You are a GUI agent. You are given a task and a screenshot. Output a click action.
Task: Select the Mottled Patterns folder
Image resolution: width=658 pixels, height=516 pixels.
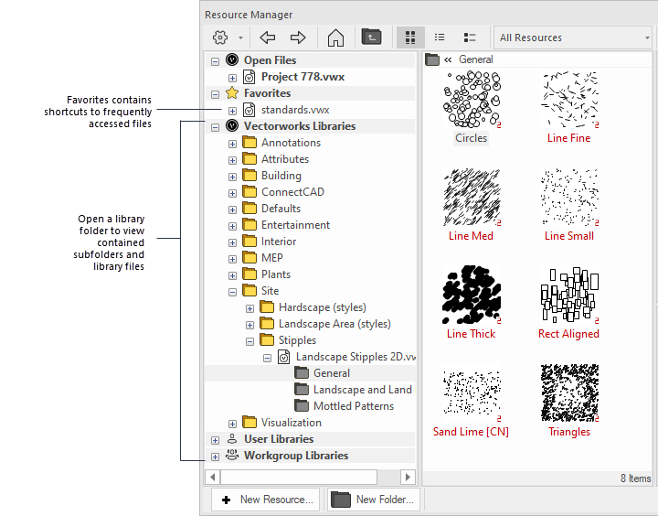(x=353, y=406)
